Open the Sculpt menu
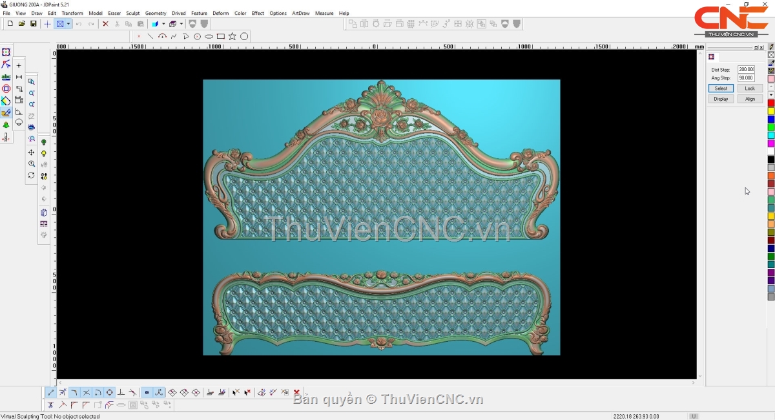Image resolution: width=775 pixels, height=420 pixels. click(x=132, y=13)
